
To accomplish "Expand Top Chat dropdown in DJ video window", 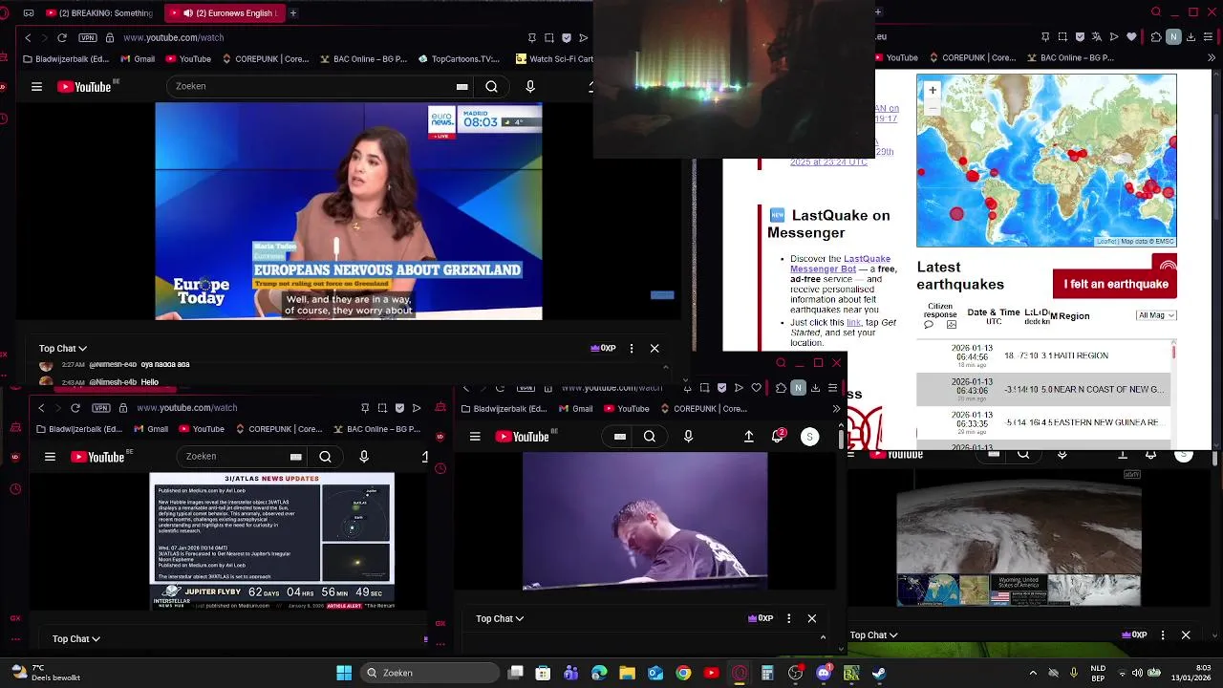I will [501, 619].
